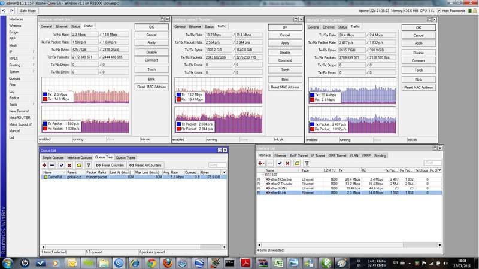Switch to Queue Types tab
Viewport: 479px width, 269px height.
point(126,158)
